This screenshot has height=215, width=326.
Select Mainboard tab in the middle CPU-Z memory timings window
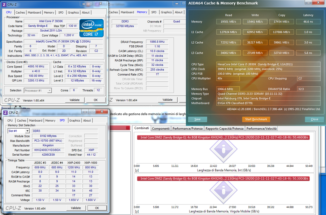click(x=127, y=12)
